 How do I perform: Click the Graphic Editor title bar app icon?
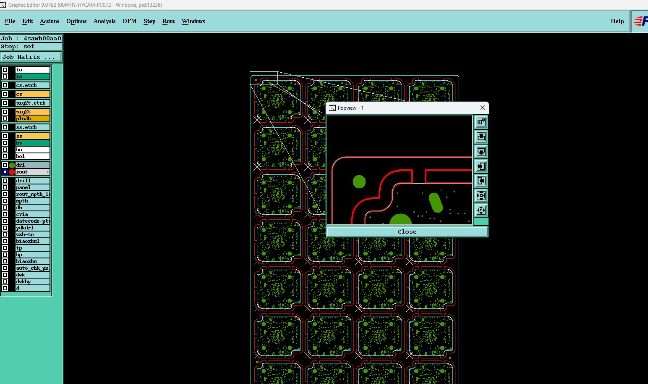click(3, 5)
